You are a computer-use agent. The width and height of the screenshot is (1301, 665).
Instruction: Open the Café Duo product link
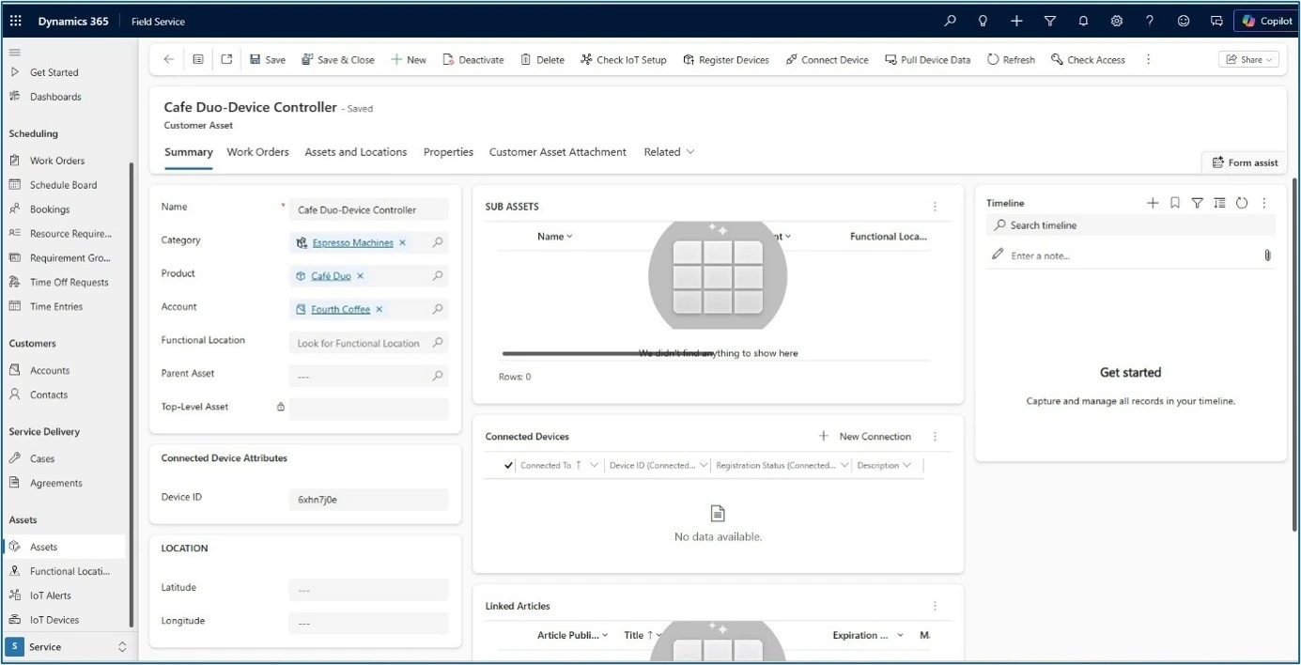point(331,276)
